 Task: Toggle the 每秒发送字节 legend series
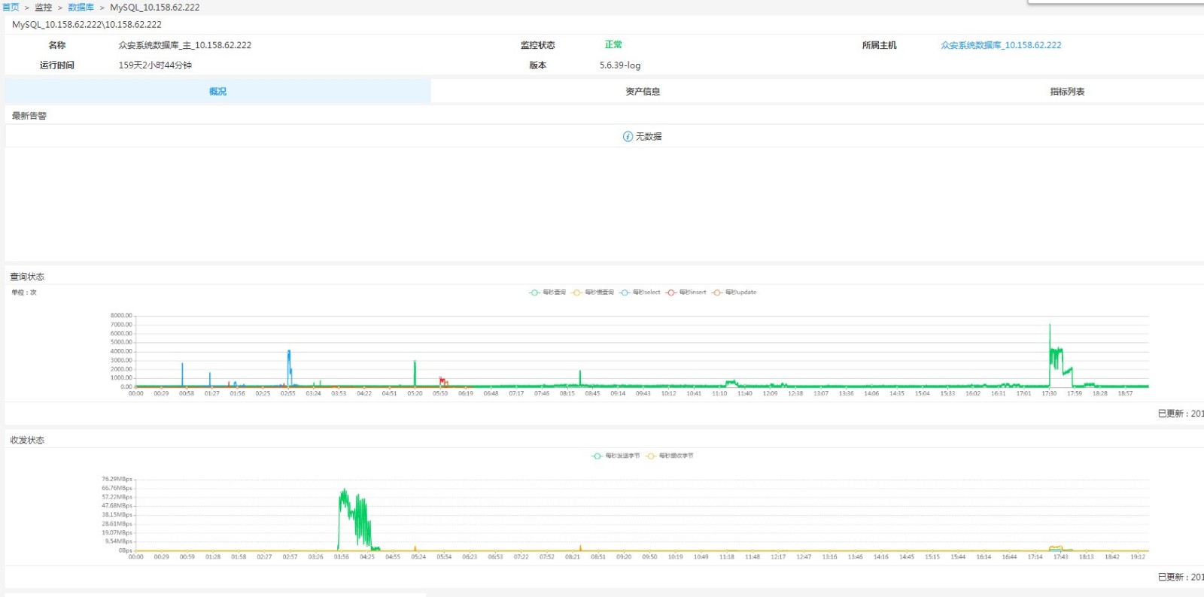[616, 456]
